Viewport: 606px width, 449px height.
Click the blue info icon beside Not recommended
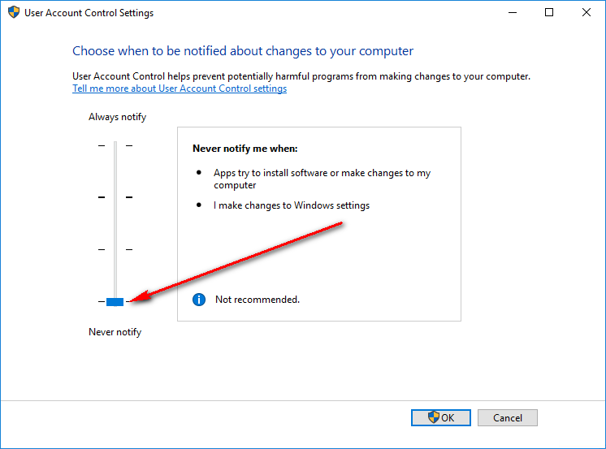(199, 300)
